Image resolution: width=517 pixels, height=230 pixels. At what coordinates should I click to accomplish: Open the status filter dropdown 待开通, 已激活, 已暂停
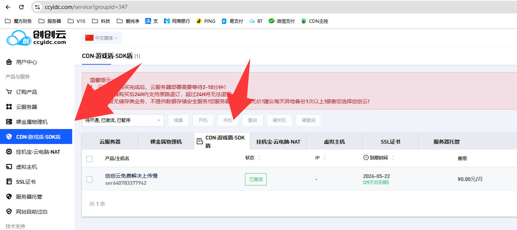point(123,120)
